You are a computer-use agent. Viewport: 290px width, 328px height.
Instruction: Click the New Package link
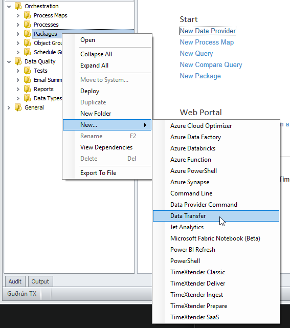(200, 76)
